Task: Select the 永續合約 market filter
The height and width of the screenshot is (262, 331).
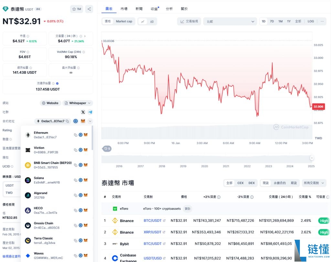Action: click(x=280, y=183)
